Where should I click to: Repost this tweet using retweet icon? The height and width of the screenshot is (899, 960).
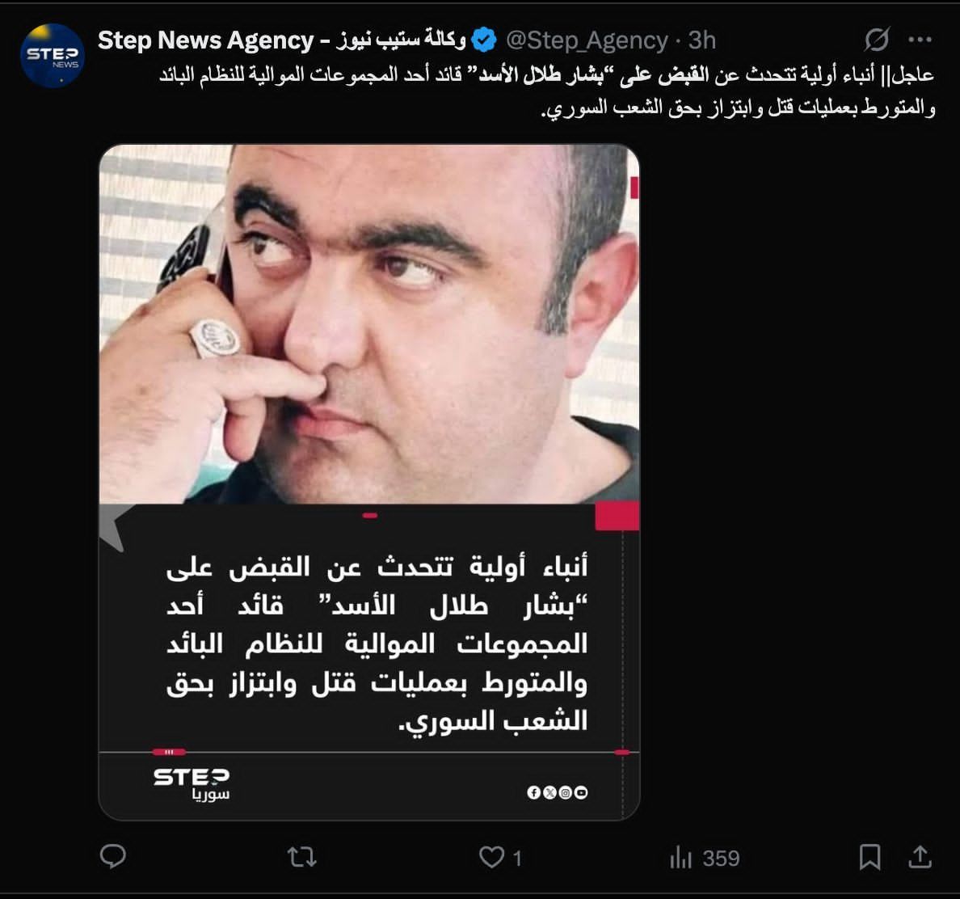click(x=302, y=857)
